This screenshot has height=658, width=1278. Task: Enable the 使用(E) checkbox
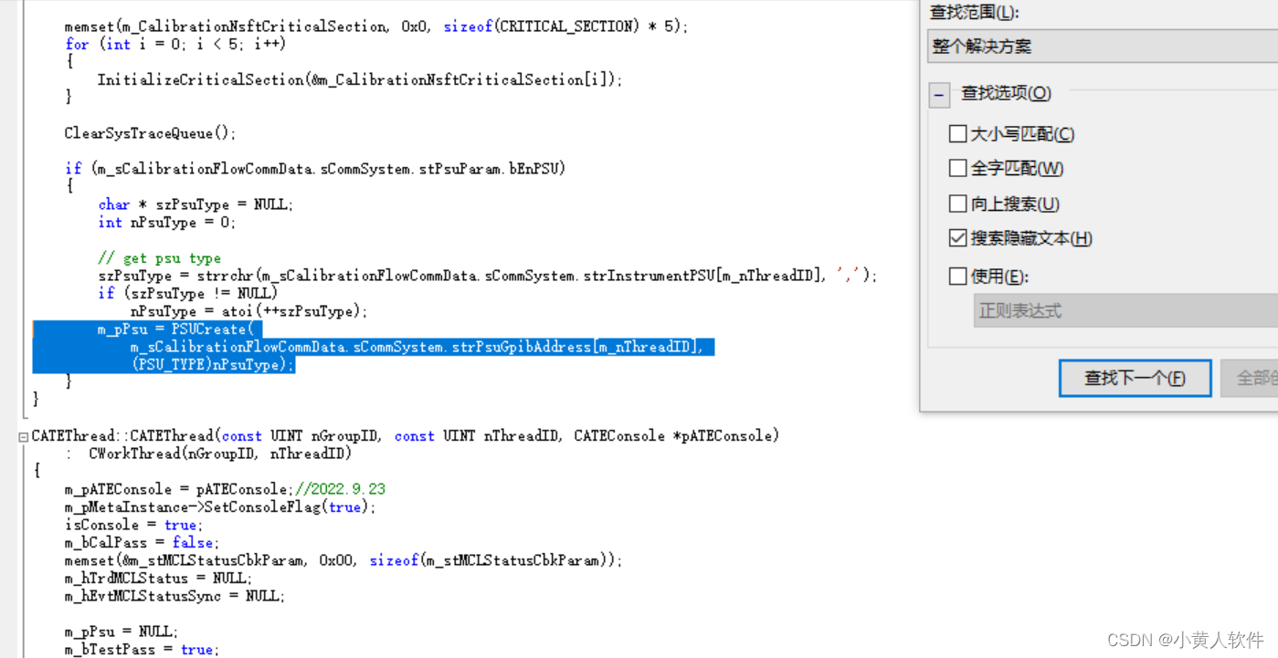(x=957, y=276)
